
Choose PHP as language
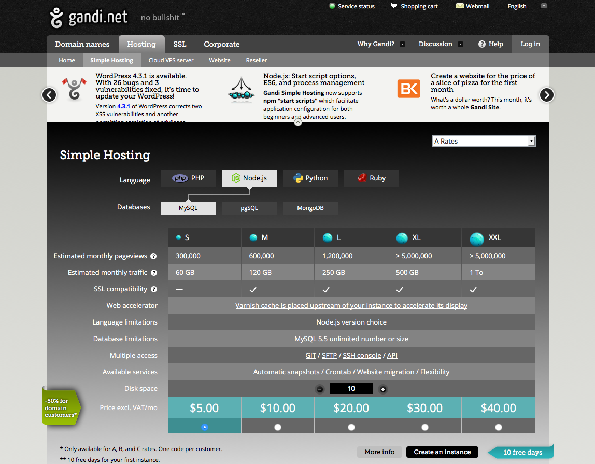188,178
